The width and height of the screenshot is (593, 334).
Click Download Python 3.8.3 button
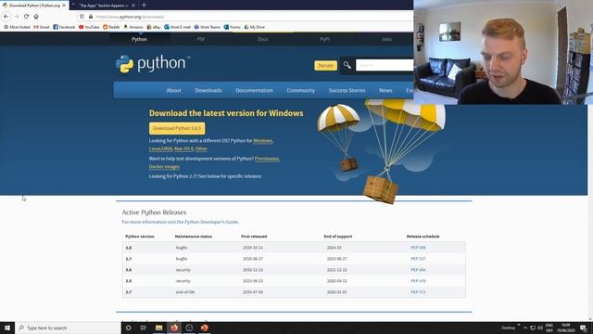click(x=177, y=128)
